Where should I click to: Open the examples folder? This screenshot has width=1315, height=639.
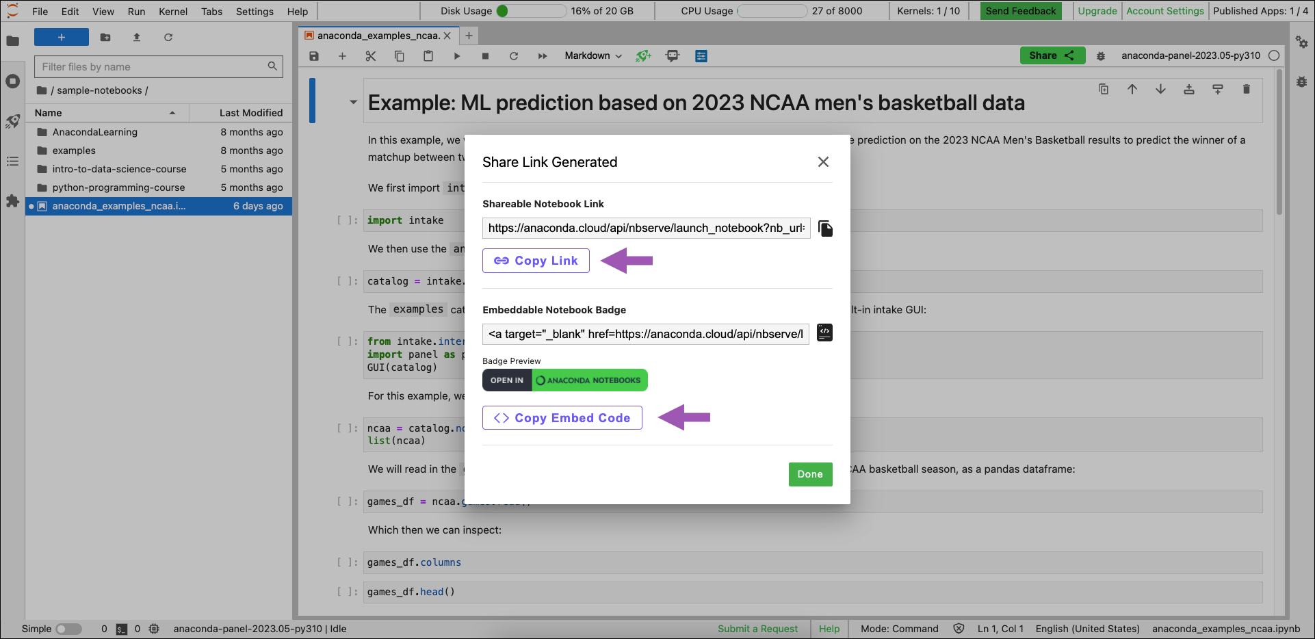click(x=159, y=151)
